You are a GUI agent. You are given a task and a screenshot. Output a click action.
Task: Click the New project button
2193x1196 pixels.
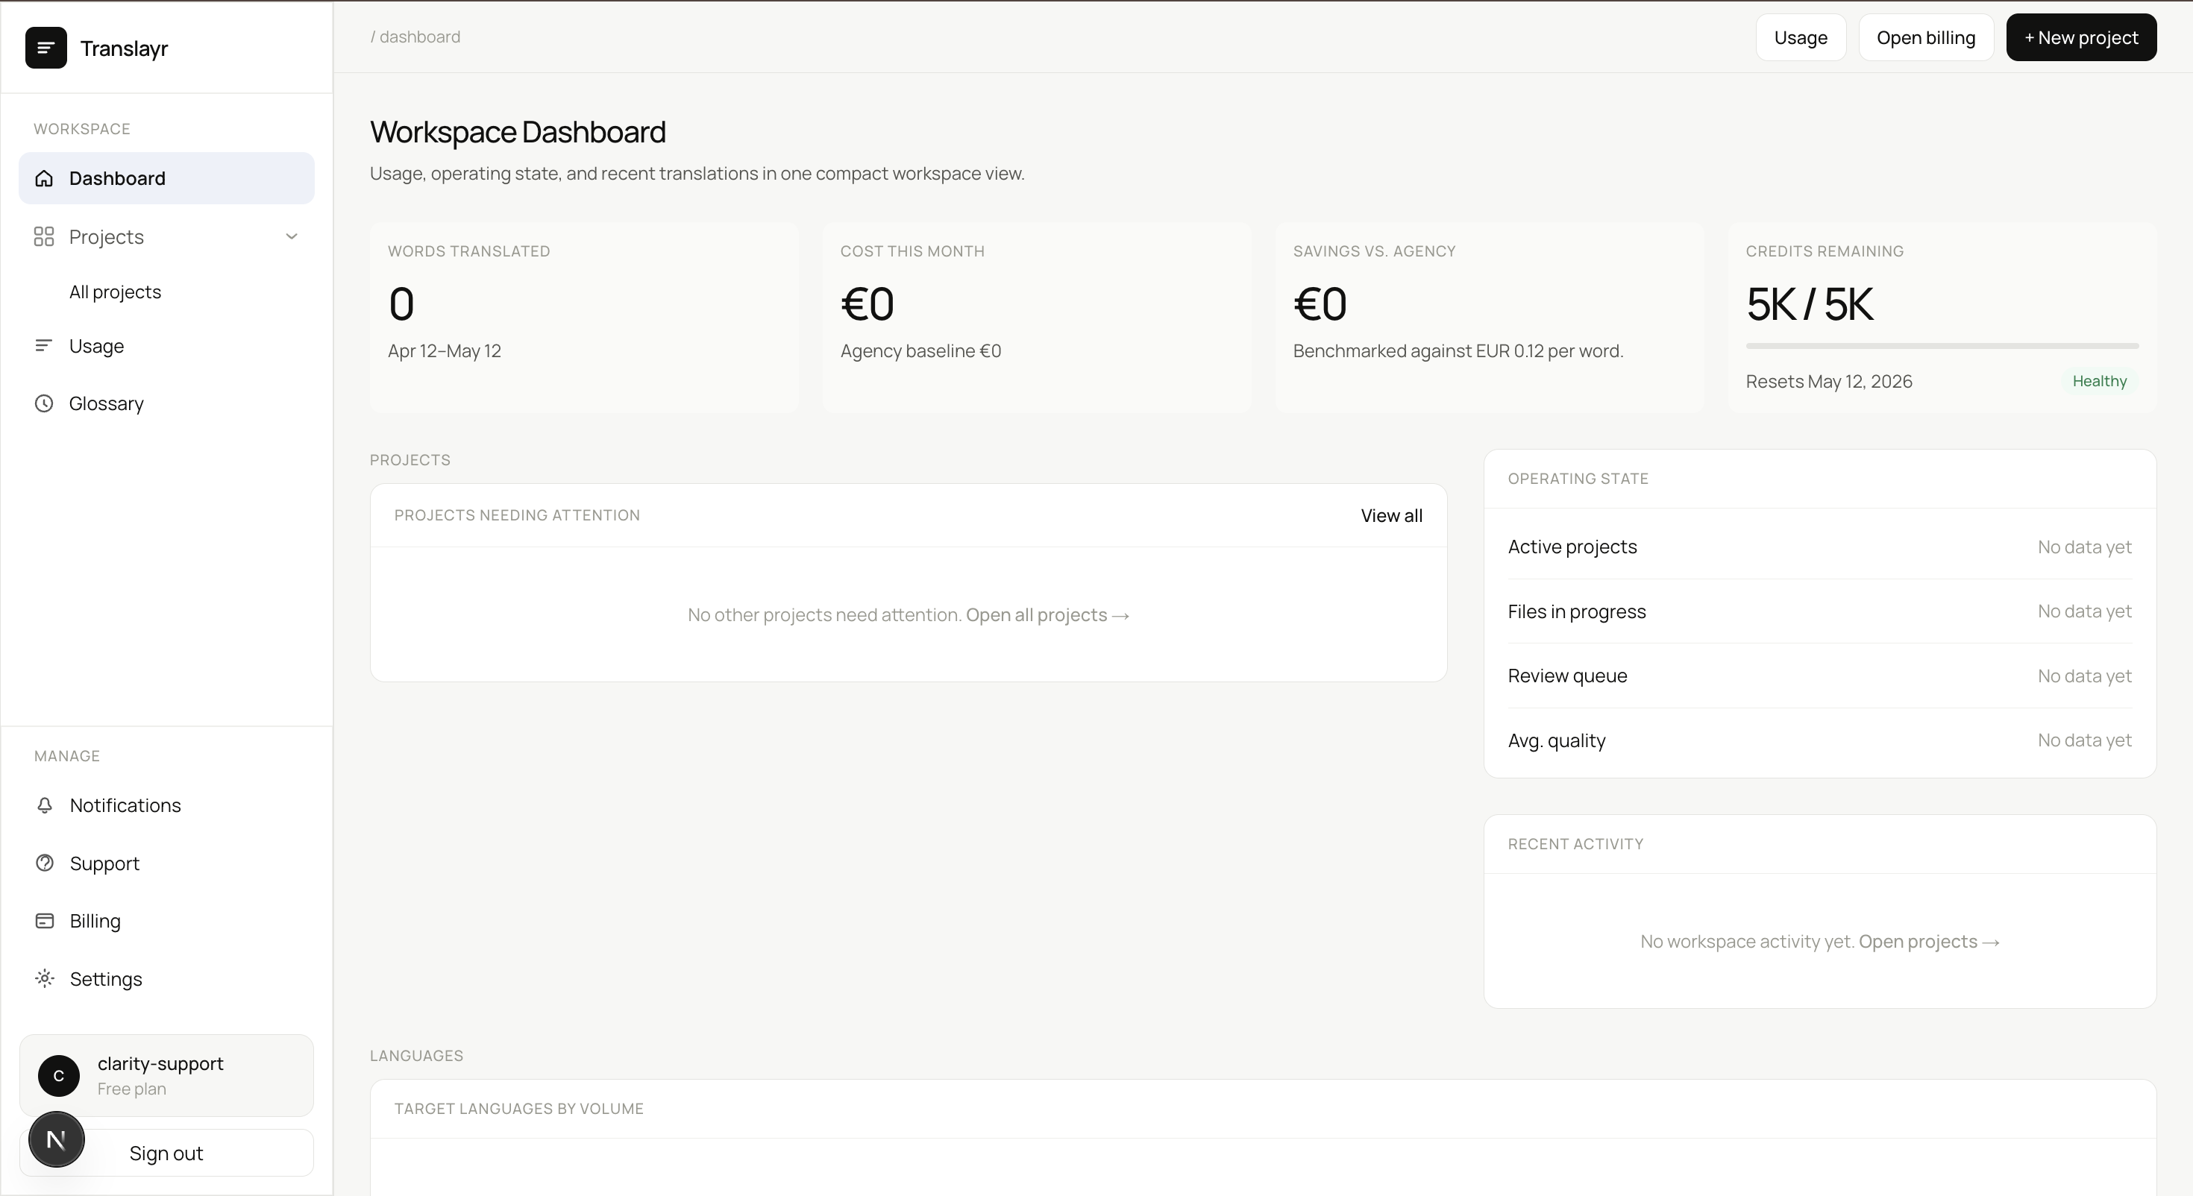point(2080,37)
